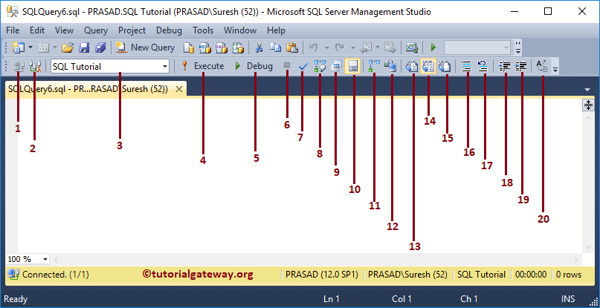Switch output to Results to Grid
Screen dimensions: 600x308
(x=428, y=67)
